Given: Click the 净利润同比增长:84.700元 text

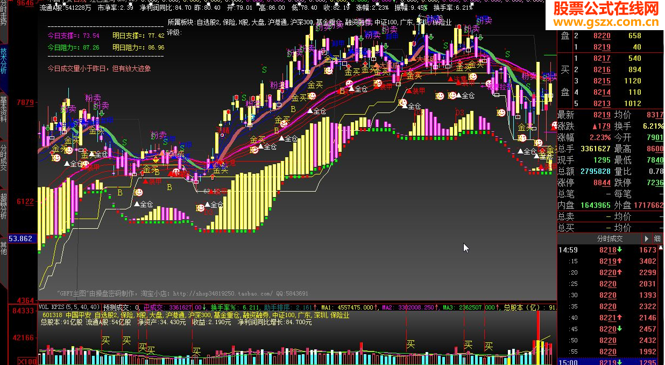Looking at the screenshot, I should (274, 322).
